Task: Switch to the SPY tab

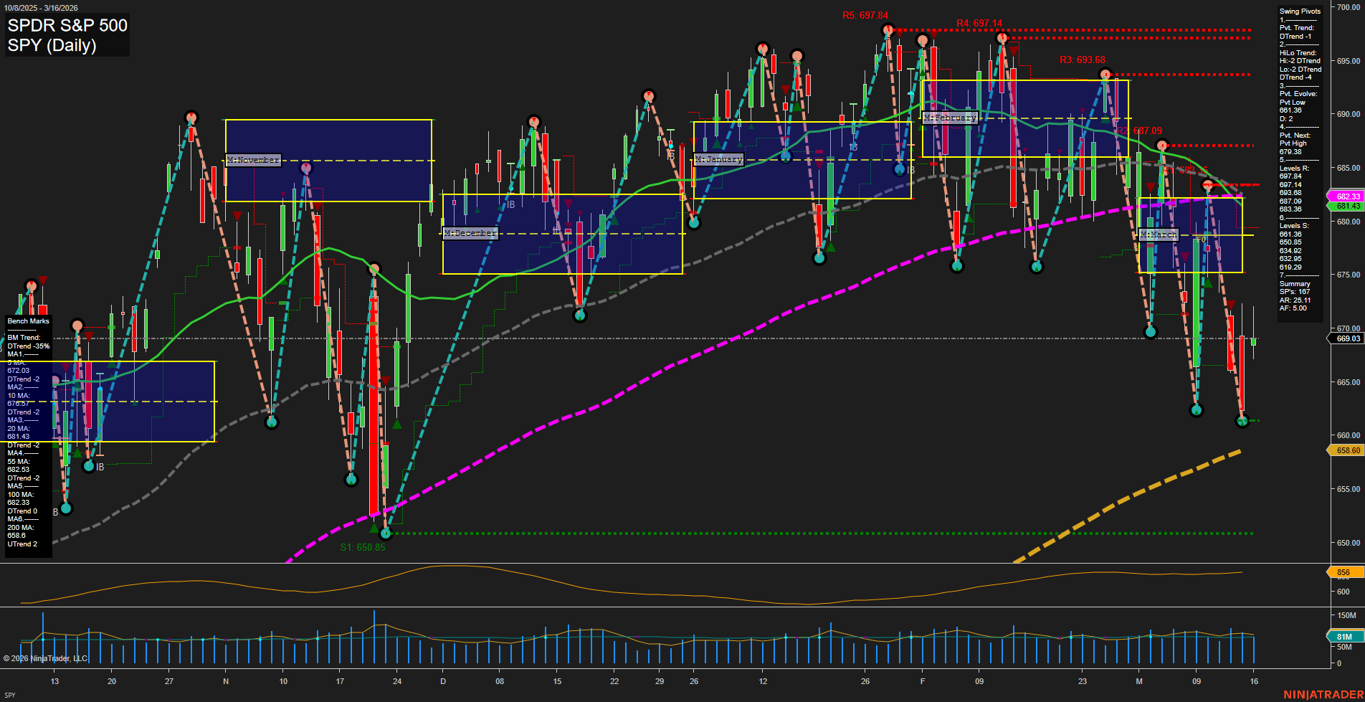Action: pos(10,693)
